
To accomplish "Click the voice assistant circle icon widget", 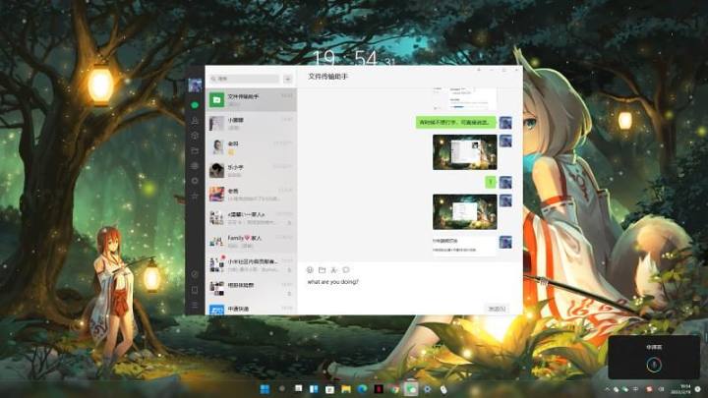I will pos(654,365).
